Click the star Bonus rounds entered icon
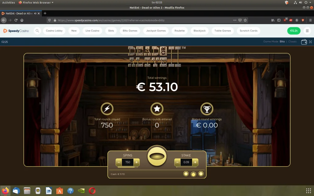The image size is (314, 196). point(157,109)
